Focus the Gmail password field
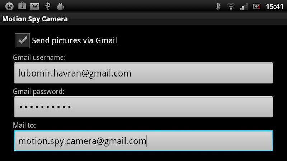287x161 pixels. click(143, 107)
